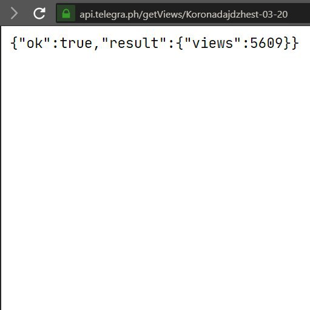Click the inner brace before "views"
Viewport: 310px width, 310px height.
(180, 43)
